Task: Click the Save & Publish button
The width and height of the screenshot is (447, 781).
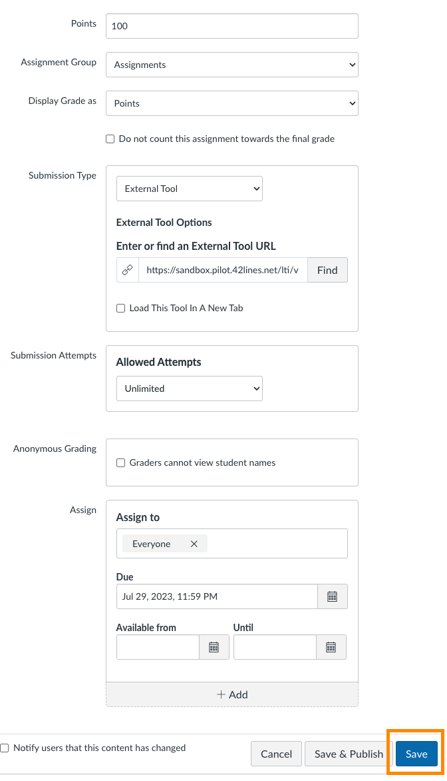Action: coord(347,754)
